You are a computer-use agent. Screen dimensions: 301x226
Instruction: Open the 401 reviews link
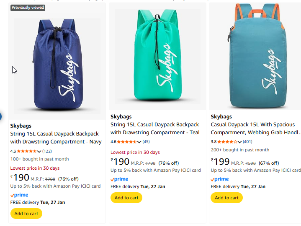pyautogui.click(x=247, y=142)
